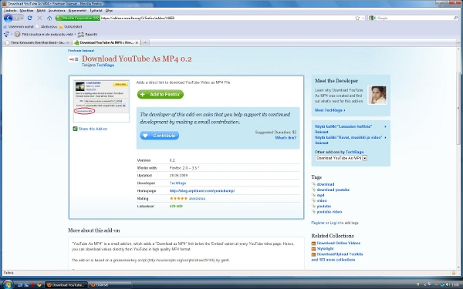Open the Developer TechRaga link in table
The image size is (463, 289).
tap(177, 183)
